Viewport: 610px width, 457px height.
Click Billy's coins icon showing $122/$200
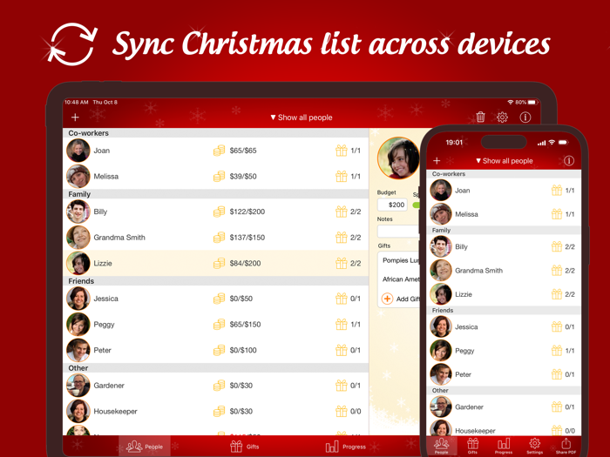(219, 212)
